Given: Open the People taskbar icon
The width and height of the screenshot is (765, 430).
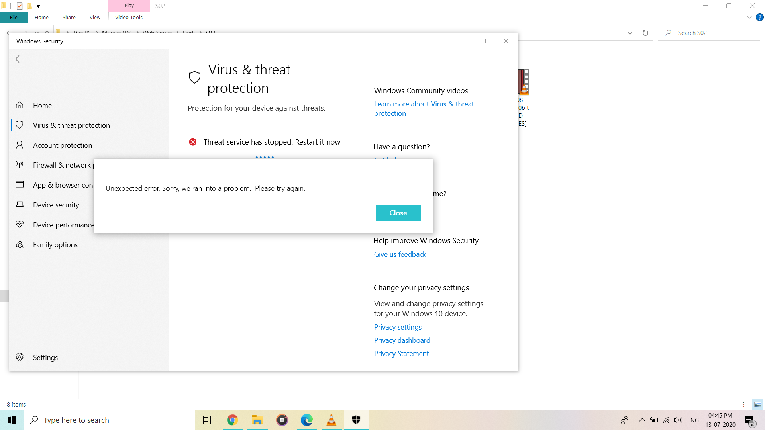Looking at the screenshot, I should click(x=624, y=420).
